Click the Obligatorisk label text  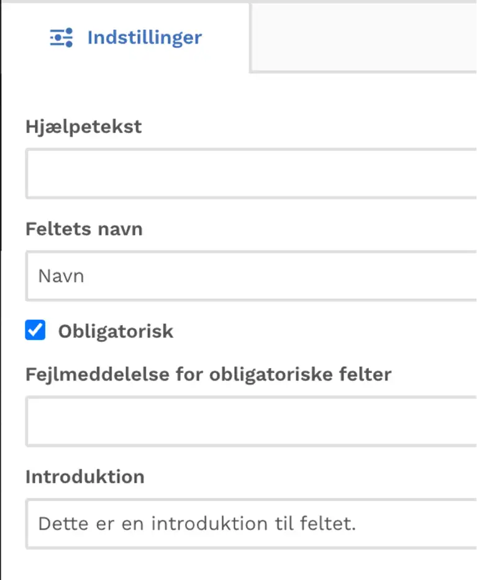pyautogui.click(x=116, y=331)
